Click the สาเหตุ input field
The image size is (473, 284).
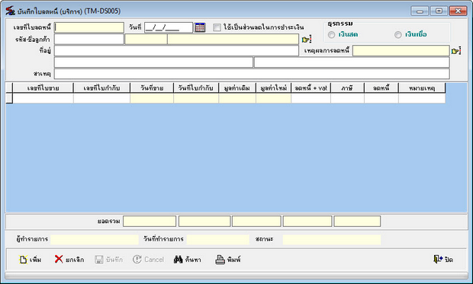coord(252,74)
